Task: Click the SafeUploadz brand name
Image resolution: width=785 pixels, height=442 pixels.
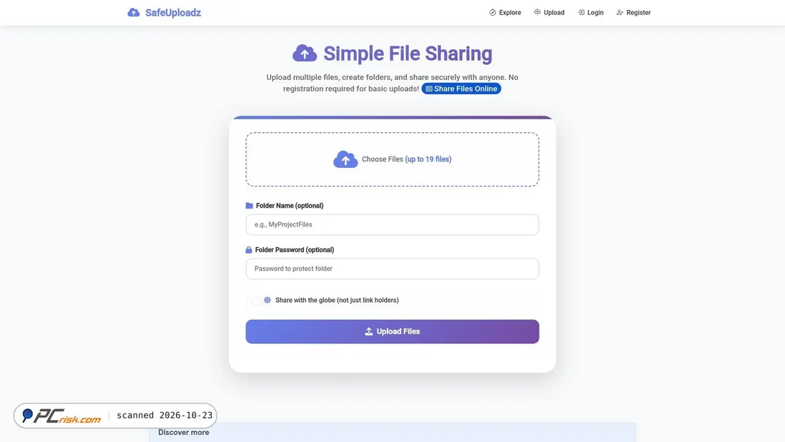Action: coord(173,13)
